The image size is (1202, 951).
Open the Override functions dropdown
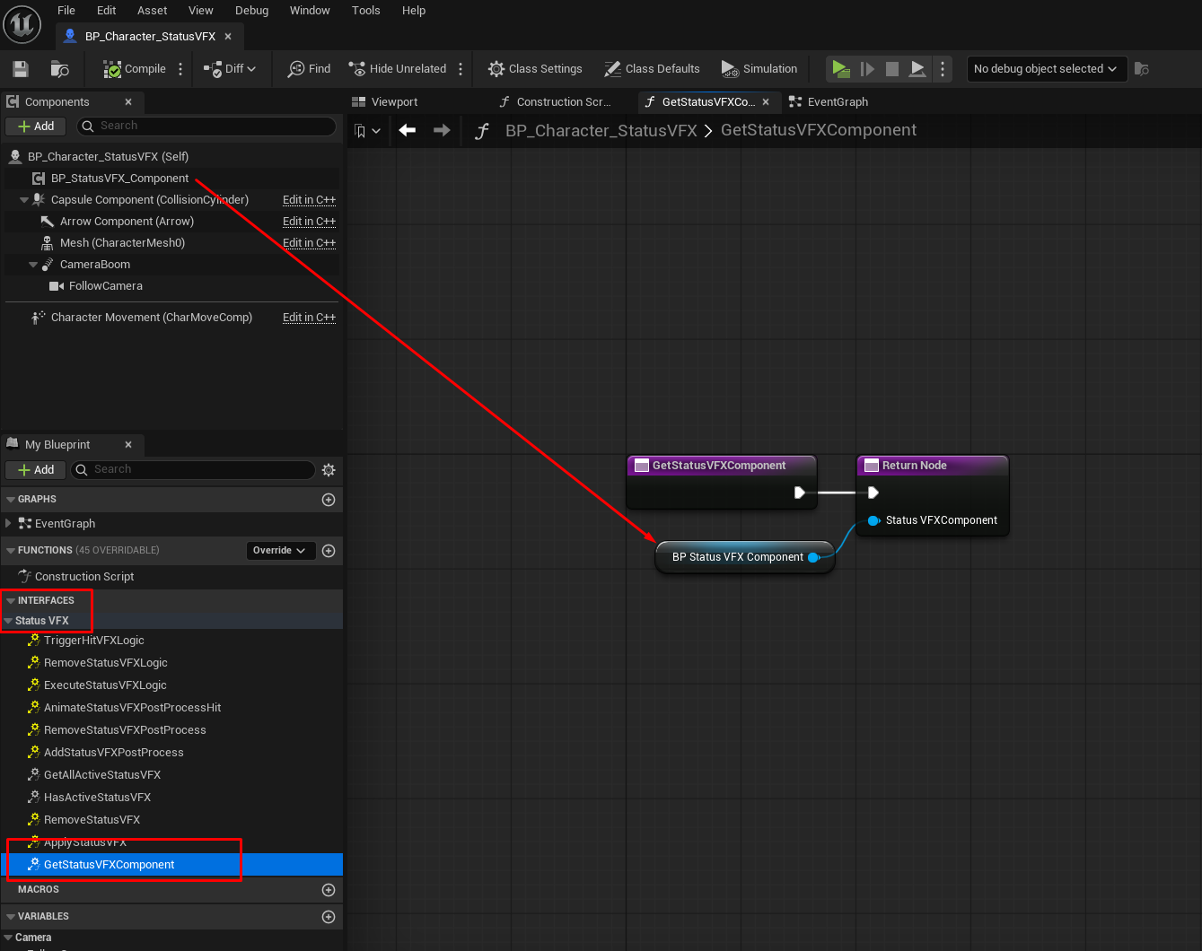click(280, 551)
